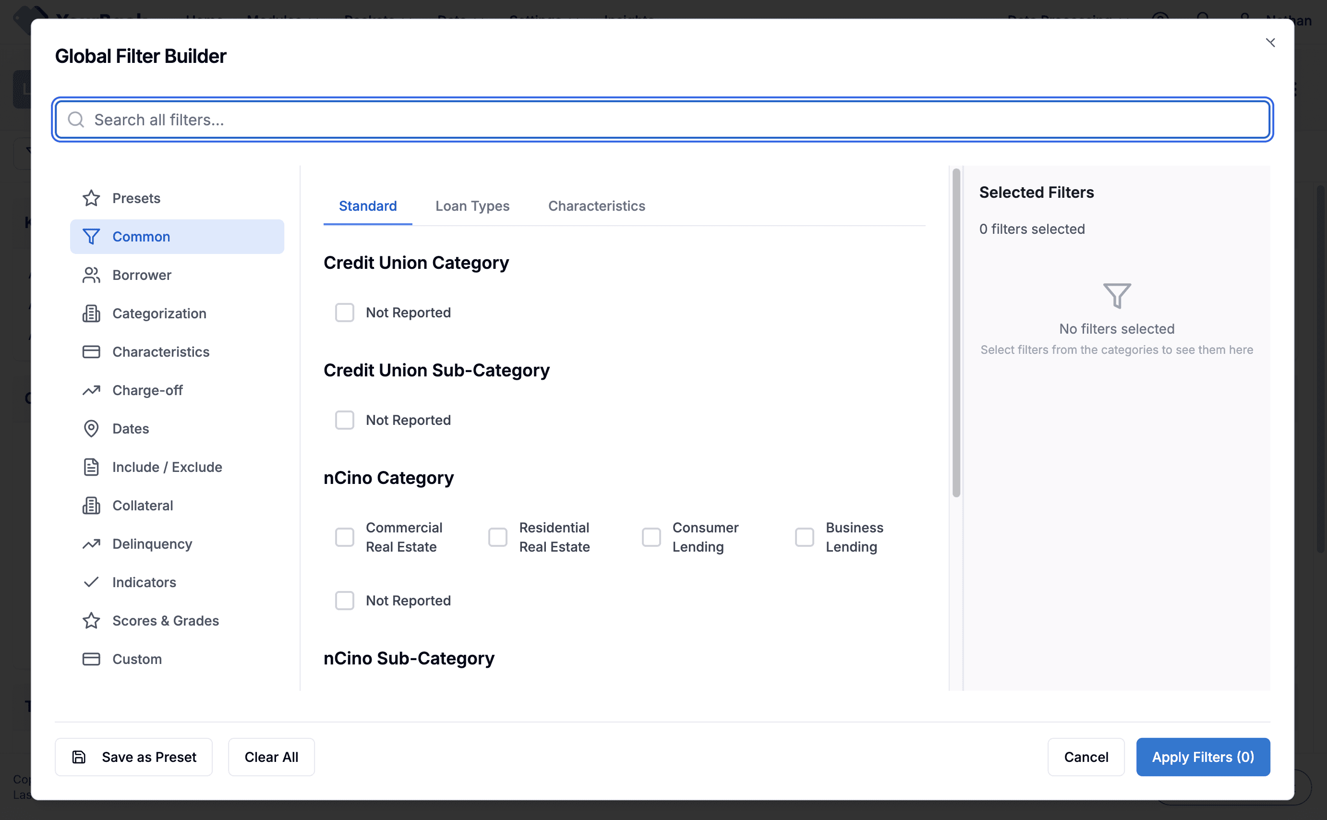This screenshot has width=1327, height=820.
Task: Click the Custom card icon
Action: (x=91, y=659)
